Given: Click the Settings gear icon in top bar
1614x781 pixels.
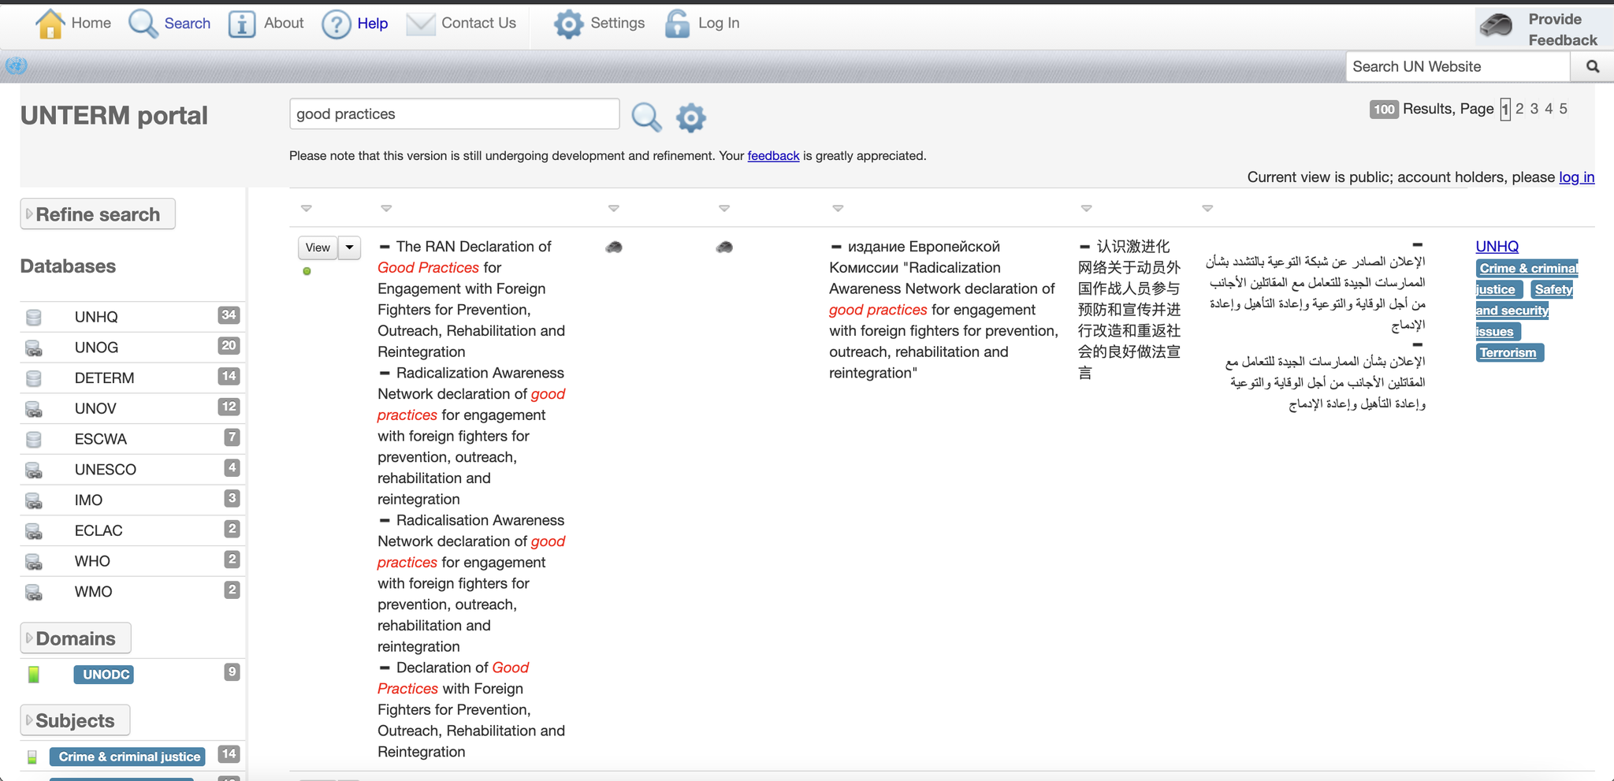Looking at the screenshot, I should pyautogui.click(x=568, y=24).
